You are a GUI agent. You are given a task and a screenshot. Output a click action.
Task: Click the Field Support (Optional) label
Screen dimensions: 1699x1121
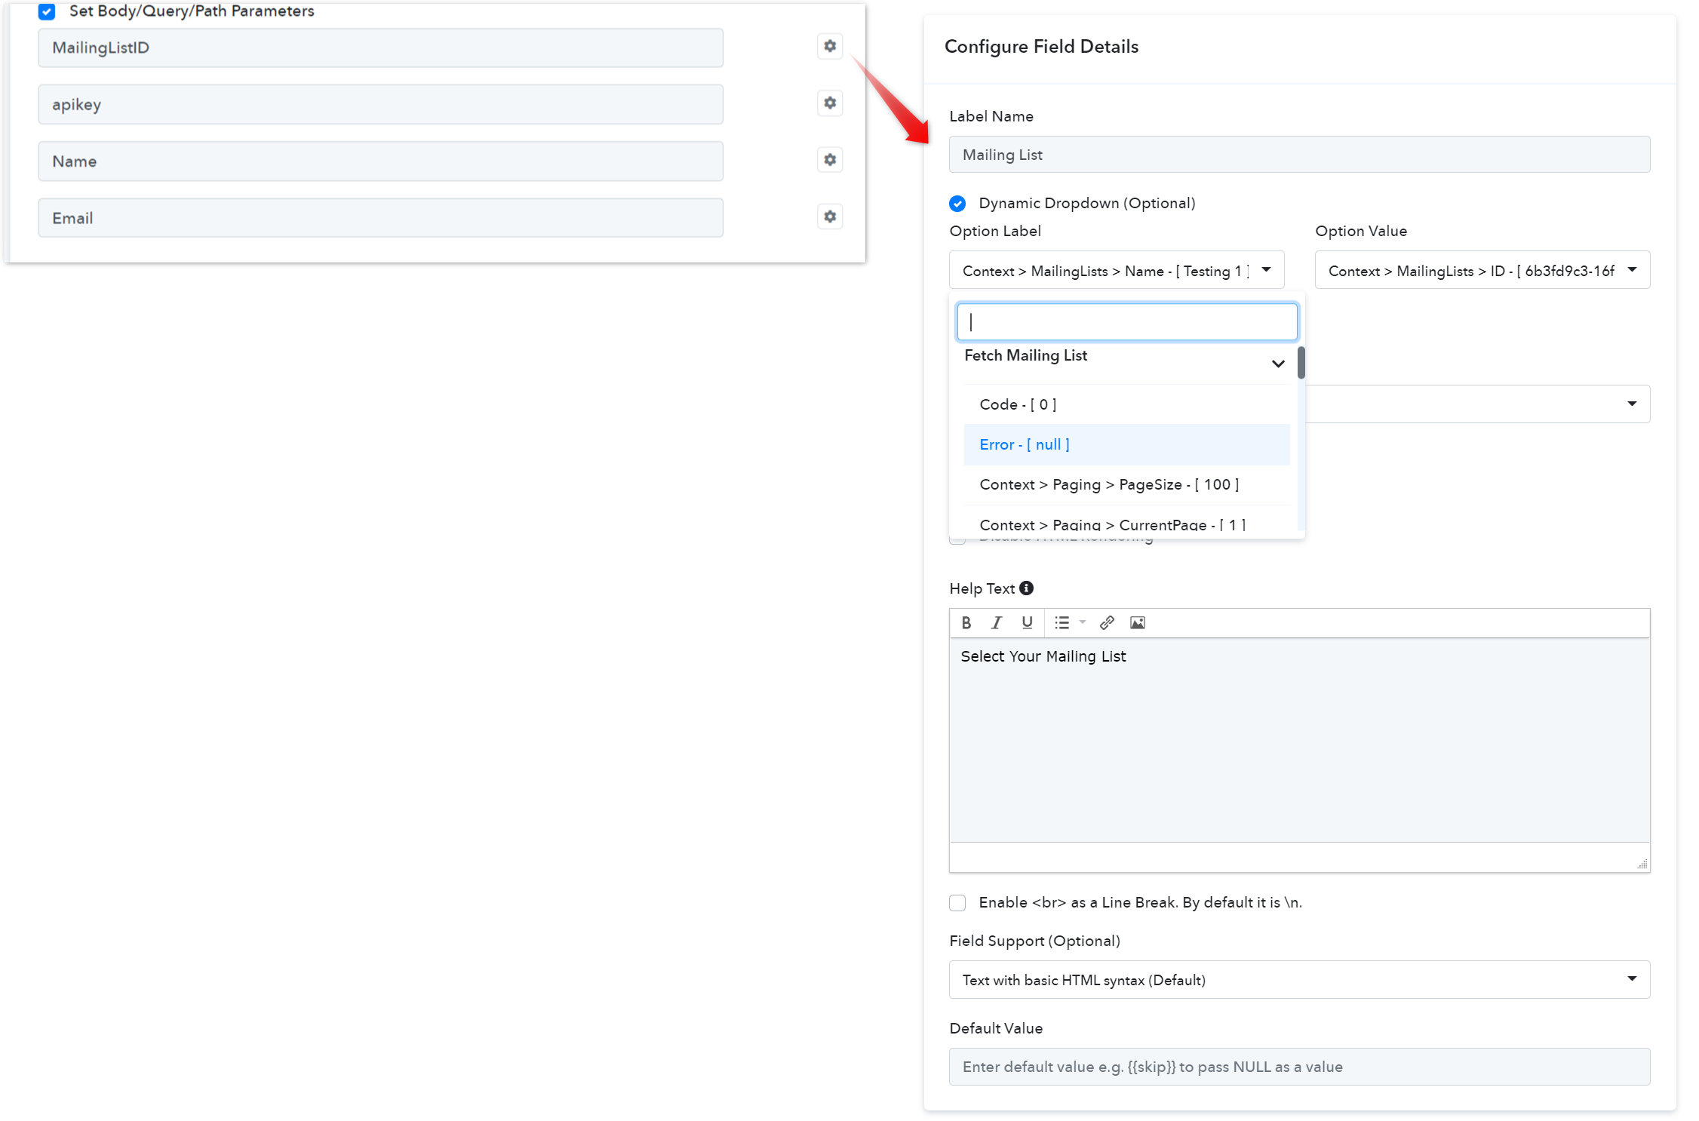(1034, 941)
